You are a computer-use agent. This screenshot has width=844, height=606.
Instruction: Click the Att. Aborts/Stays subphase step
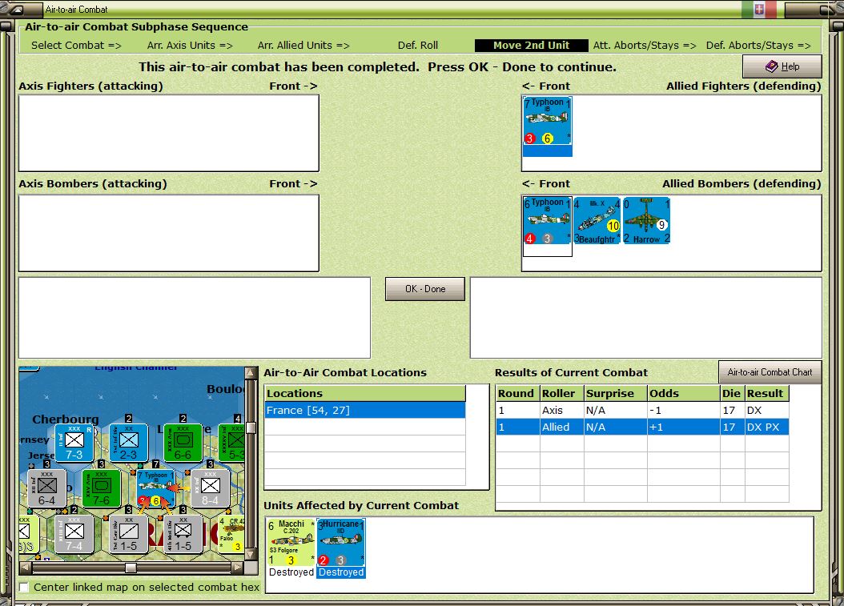click(x=645, y=46)
